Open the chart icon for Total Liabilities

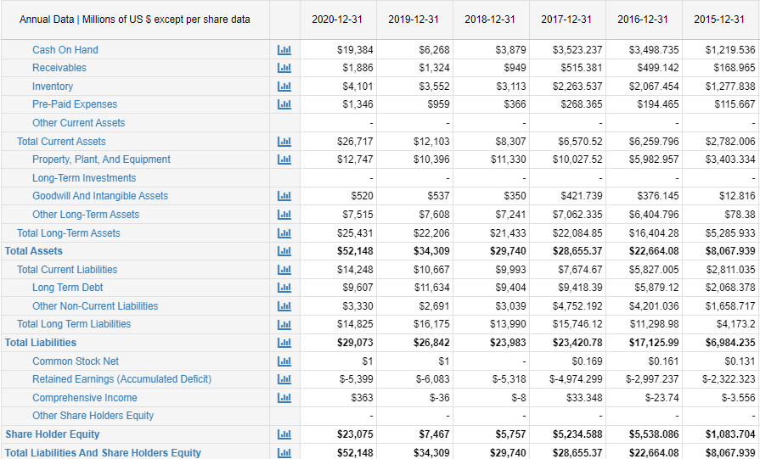[x=284, y=342]
